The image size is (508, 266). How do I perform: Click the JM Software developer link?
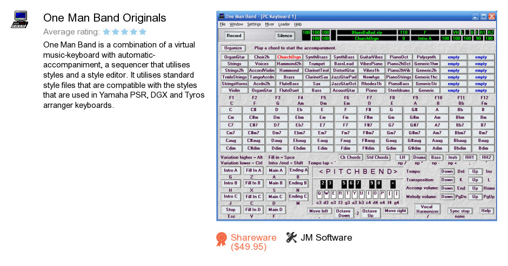[x=326, y=237]
